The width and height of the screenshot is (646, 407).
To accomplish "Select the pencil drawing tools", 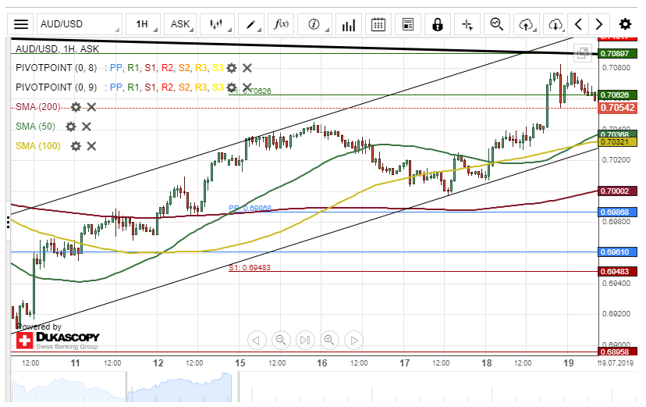I will point(254,24).
